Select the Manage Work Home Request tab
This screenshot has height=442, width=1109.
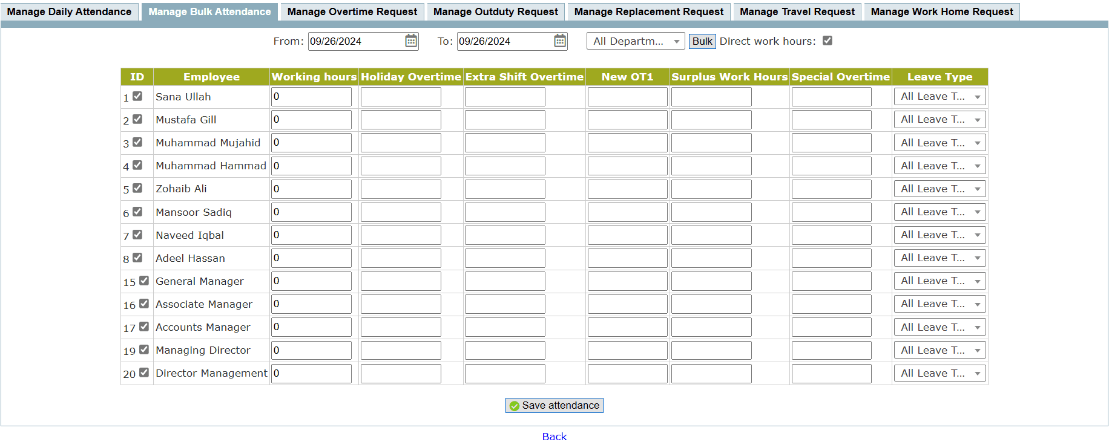coord(941,11)
